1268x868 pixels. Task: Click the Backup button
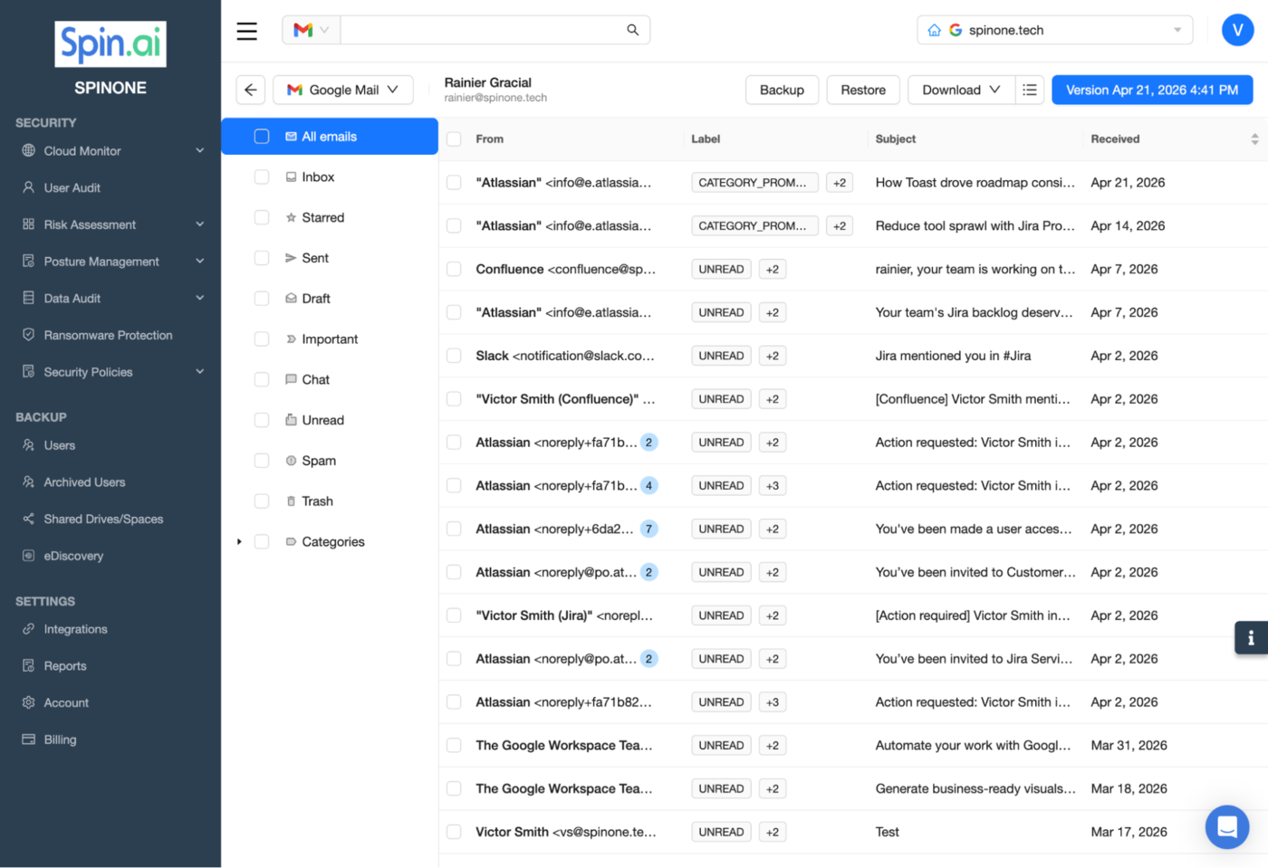[x=782, y=90]
